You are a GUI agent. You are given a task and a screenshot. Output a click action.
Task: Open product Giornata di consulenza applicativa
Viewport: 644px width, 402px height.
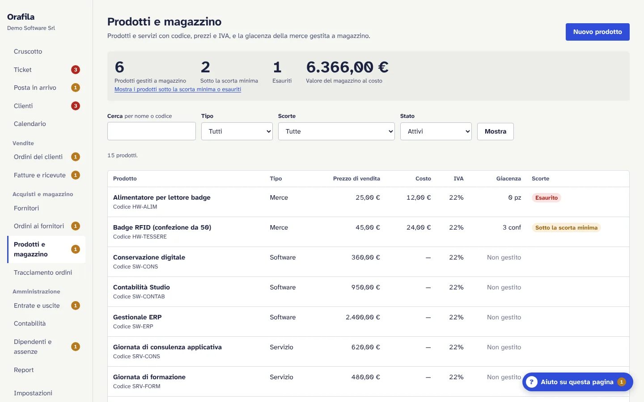(x=167, y=347)
